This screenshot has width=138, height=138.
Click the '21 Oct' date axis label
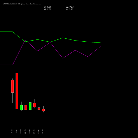[21, 131]
